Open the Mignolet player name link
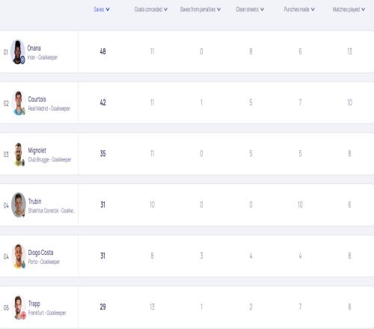374x329 pixels. tap(37, 150)
